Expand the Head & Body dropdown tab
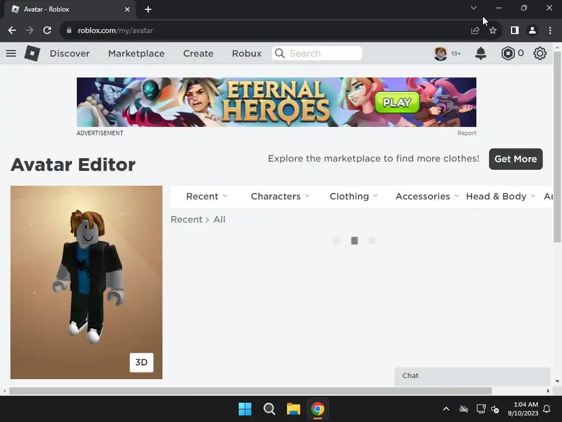The height and width of the screenshot is (422, 562). pos(501,196)
